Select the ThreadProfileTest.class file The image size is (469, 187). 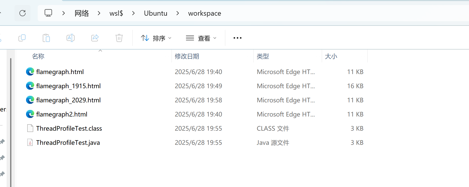69,128
